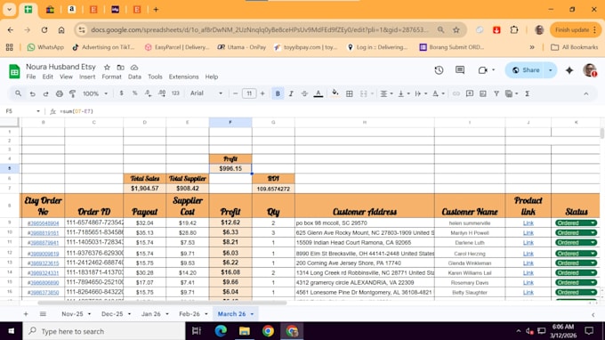Viewport: 605px width, 340px height.
Task: Bookmark this tab star icon
Action: click(x=456, y=29)
